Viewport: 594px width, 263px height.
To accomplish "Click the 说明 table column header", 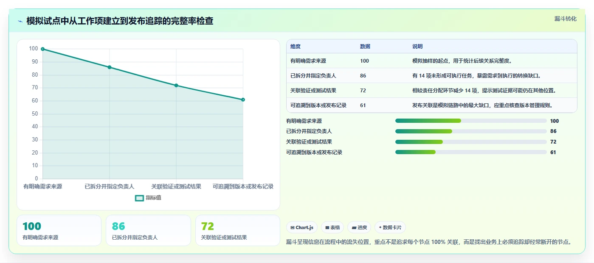I will [x=417, y=47].
